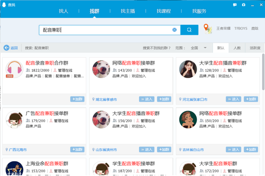Image resolution: width=265 pixels, height=176 pixels.
Task: Click location link 广西北海市
Action: (18, 150)
